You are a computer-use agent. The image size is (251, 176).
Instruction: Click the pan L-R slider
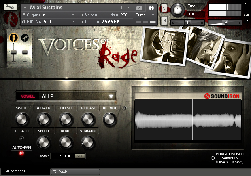(187, 23)
